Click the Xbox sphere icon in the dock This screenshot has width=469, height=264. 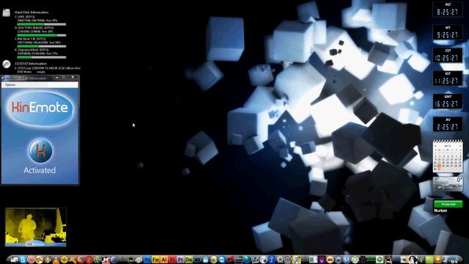pos(355,260)
